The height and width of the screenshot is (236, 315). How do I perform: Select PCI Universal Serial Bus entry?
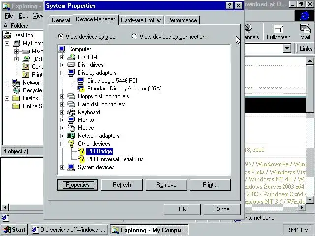pos(115,159)
